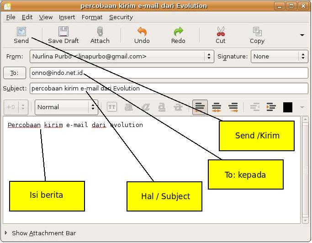Image resolution: width=312 pixels, height=243 pixels.
Task: Expand the Show Attachment Bar section
Action: pyautogui.click(x=6, y=233)
